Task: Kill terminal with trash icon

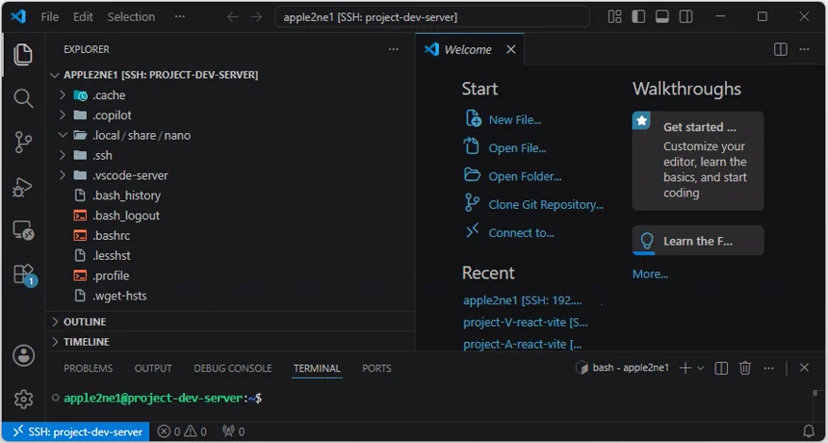Action: point(745,368)
